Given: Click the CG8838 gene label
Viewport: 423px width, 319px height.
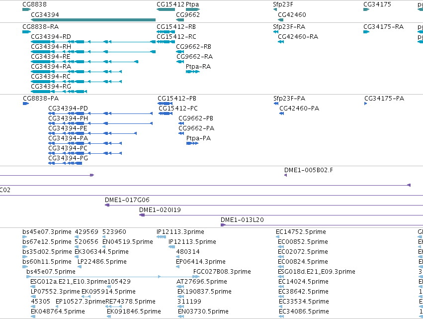Looking at the screenshot, I should coord(34,4).
